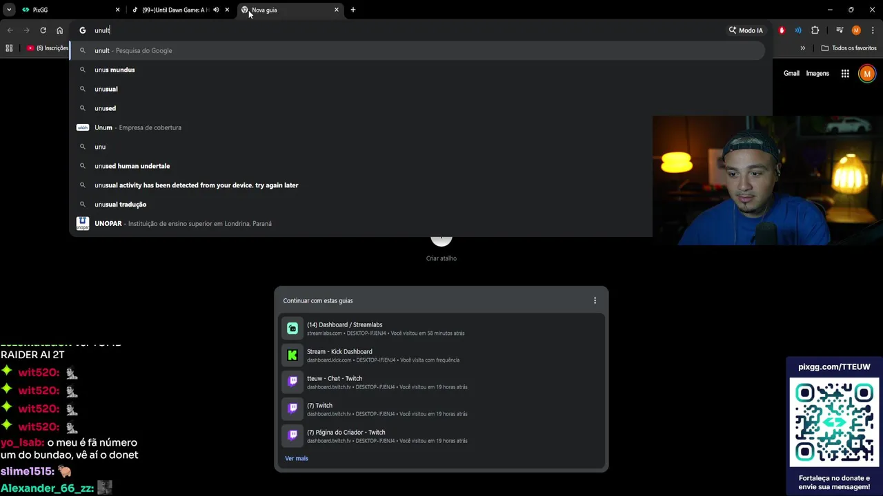This screenshot has height=496, width=883.
Task: Click the Alexander_66_zz chat username
Action: 46,488
